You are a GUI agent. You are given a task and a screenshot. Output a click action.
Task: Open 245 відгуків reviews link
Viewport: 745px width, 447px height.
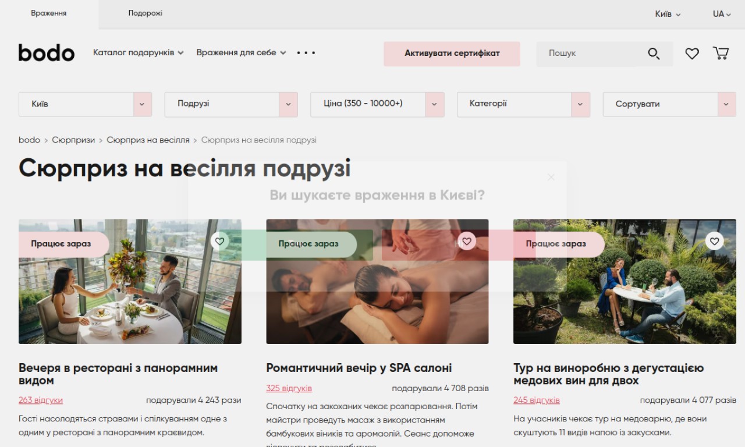[537, 400]
